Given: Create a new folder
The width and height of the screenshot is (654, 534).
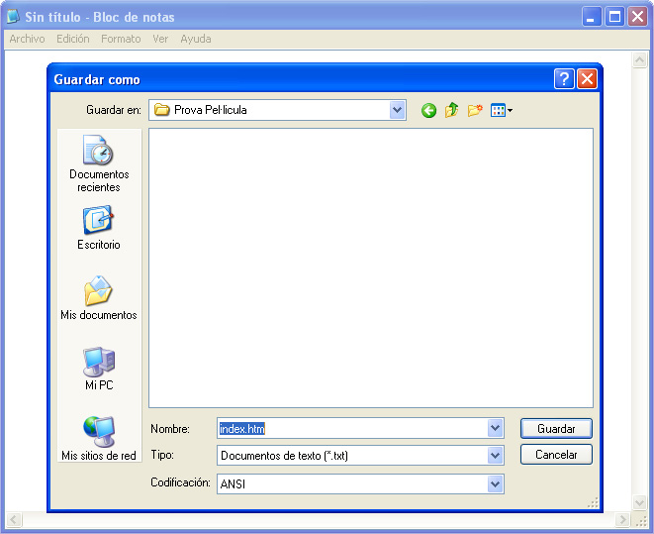Looking at the screenshot, I should pos(475,111).
